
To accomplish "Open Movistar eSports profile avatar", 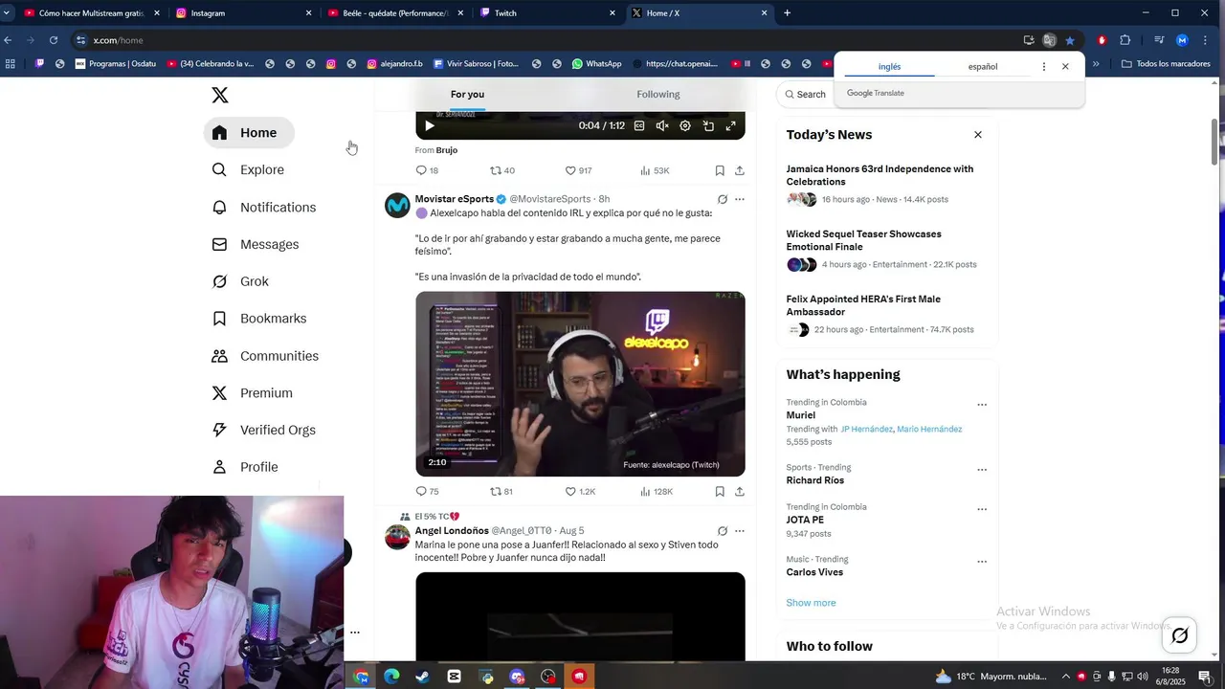I will (x=397, y=205).
